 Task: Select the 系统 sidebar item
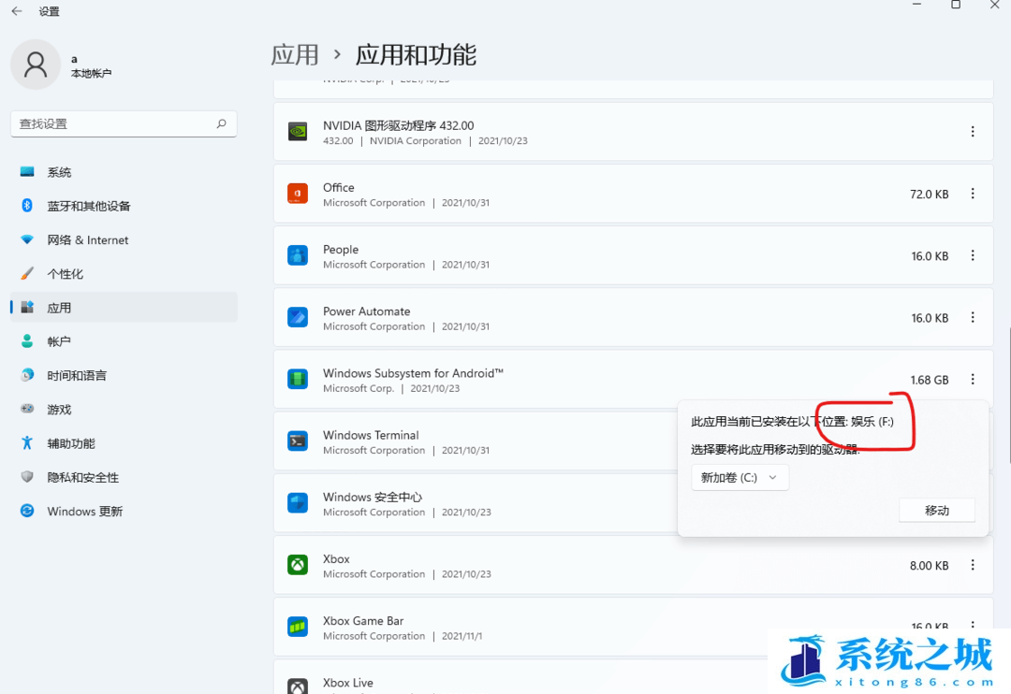[x=124, y=172]
